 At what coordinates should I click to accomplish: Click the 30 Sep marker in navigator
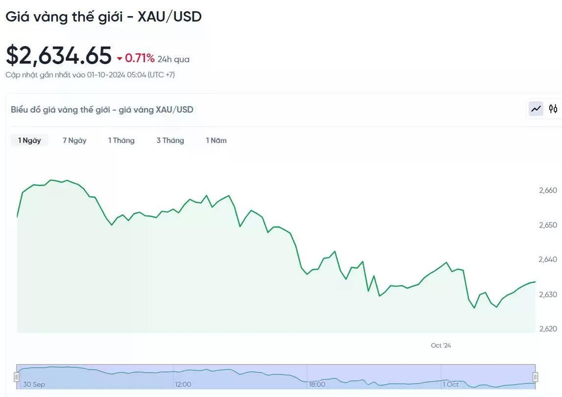34,385
